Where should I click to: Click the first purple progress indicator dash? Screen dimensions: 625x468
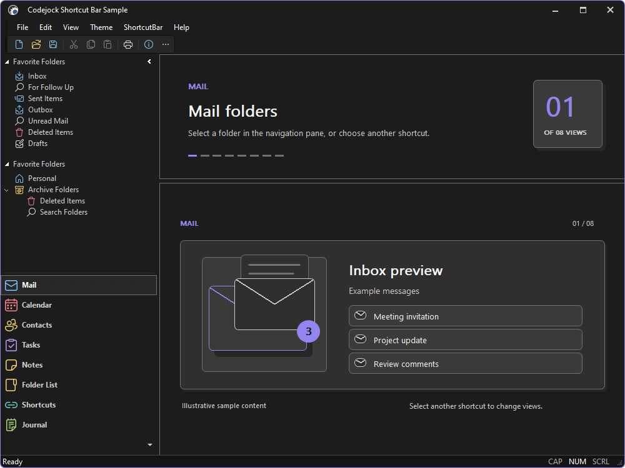pos(192,155)
